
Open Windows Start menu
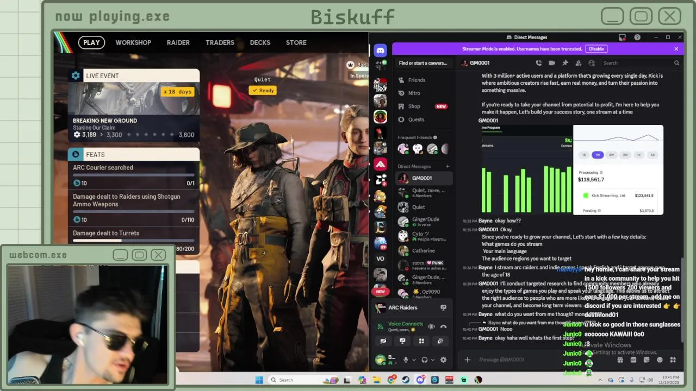tap(259, 380)
